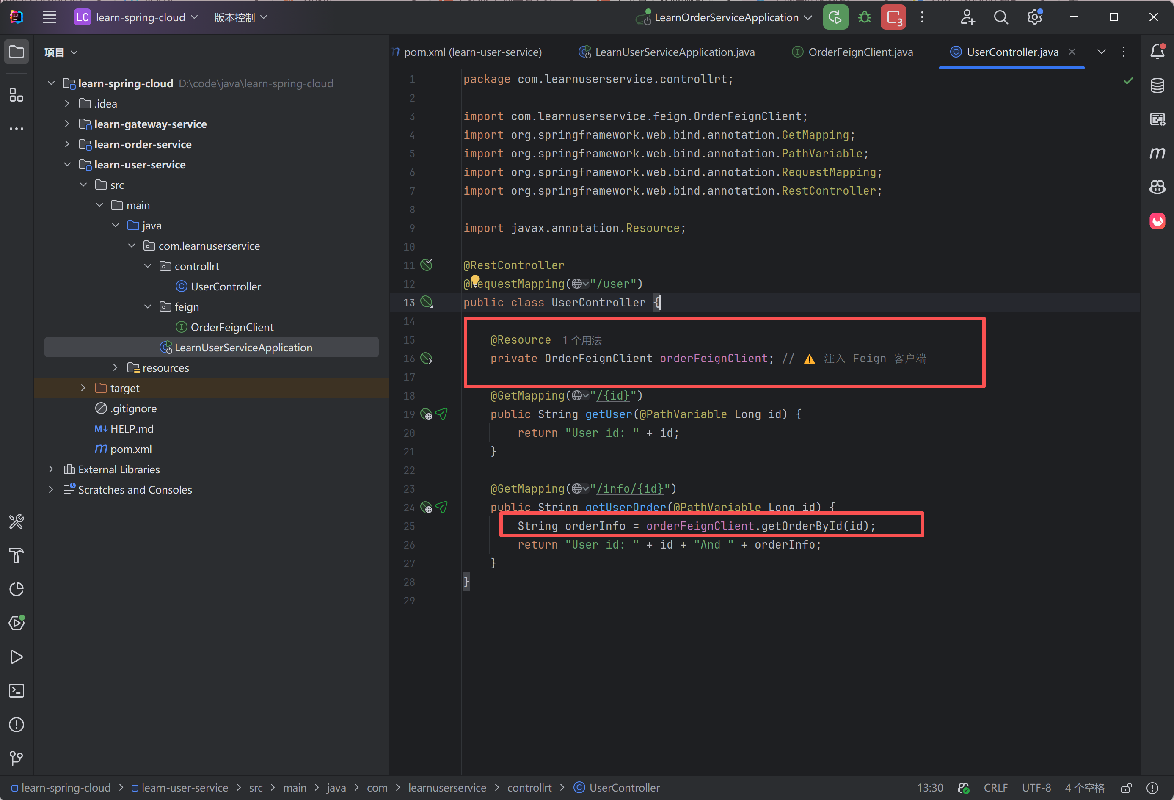Expand the resources folder
Viewport: 1174px width, 800px height.
click(x=115, y=367)
